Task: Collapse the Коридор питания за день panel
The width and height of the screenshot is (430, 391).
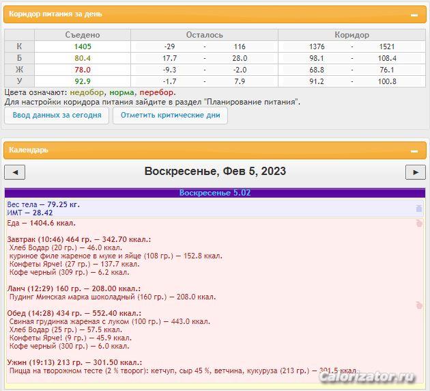Action: coord(414,14)
